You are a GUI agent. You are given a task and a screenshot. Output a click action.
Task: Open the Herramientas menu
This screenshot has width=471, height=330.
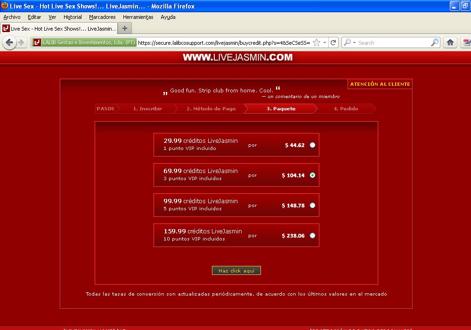point(138,17)
